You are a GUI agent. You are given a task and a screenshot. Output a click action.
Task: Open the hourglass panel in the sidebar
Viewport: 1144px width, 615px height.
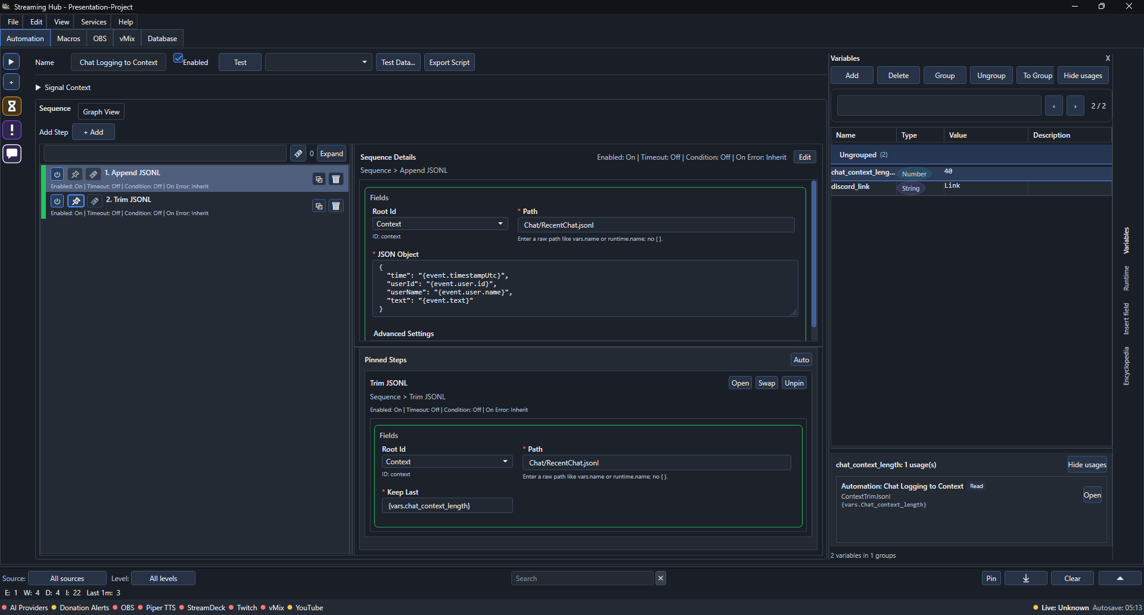pyautogui.click(x=11, y=106)
